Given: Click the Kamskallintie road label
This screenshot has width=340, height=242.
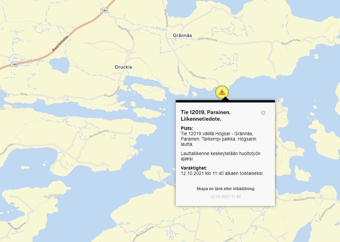Looking at the screenshot, I should [304, 199].
